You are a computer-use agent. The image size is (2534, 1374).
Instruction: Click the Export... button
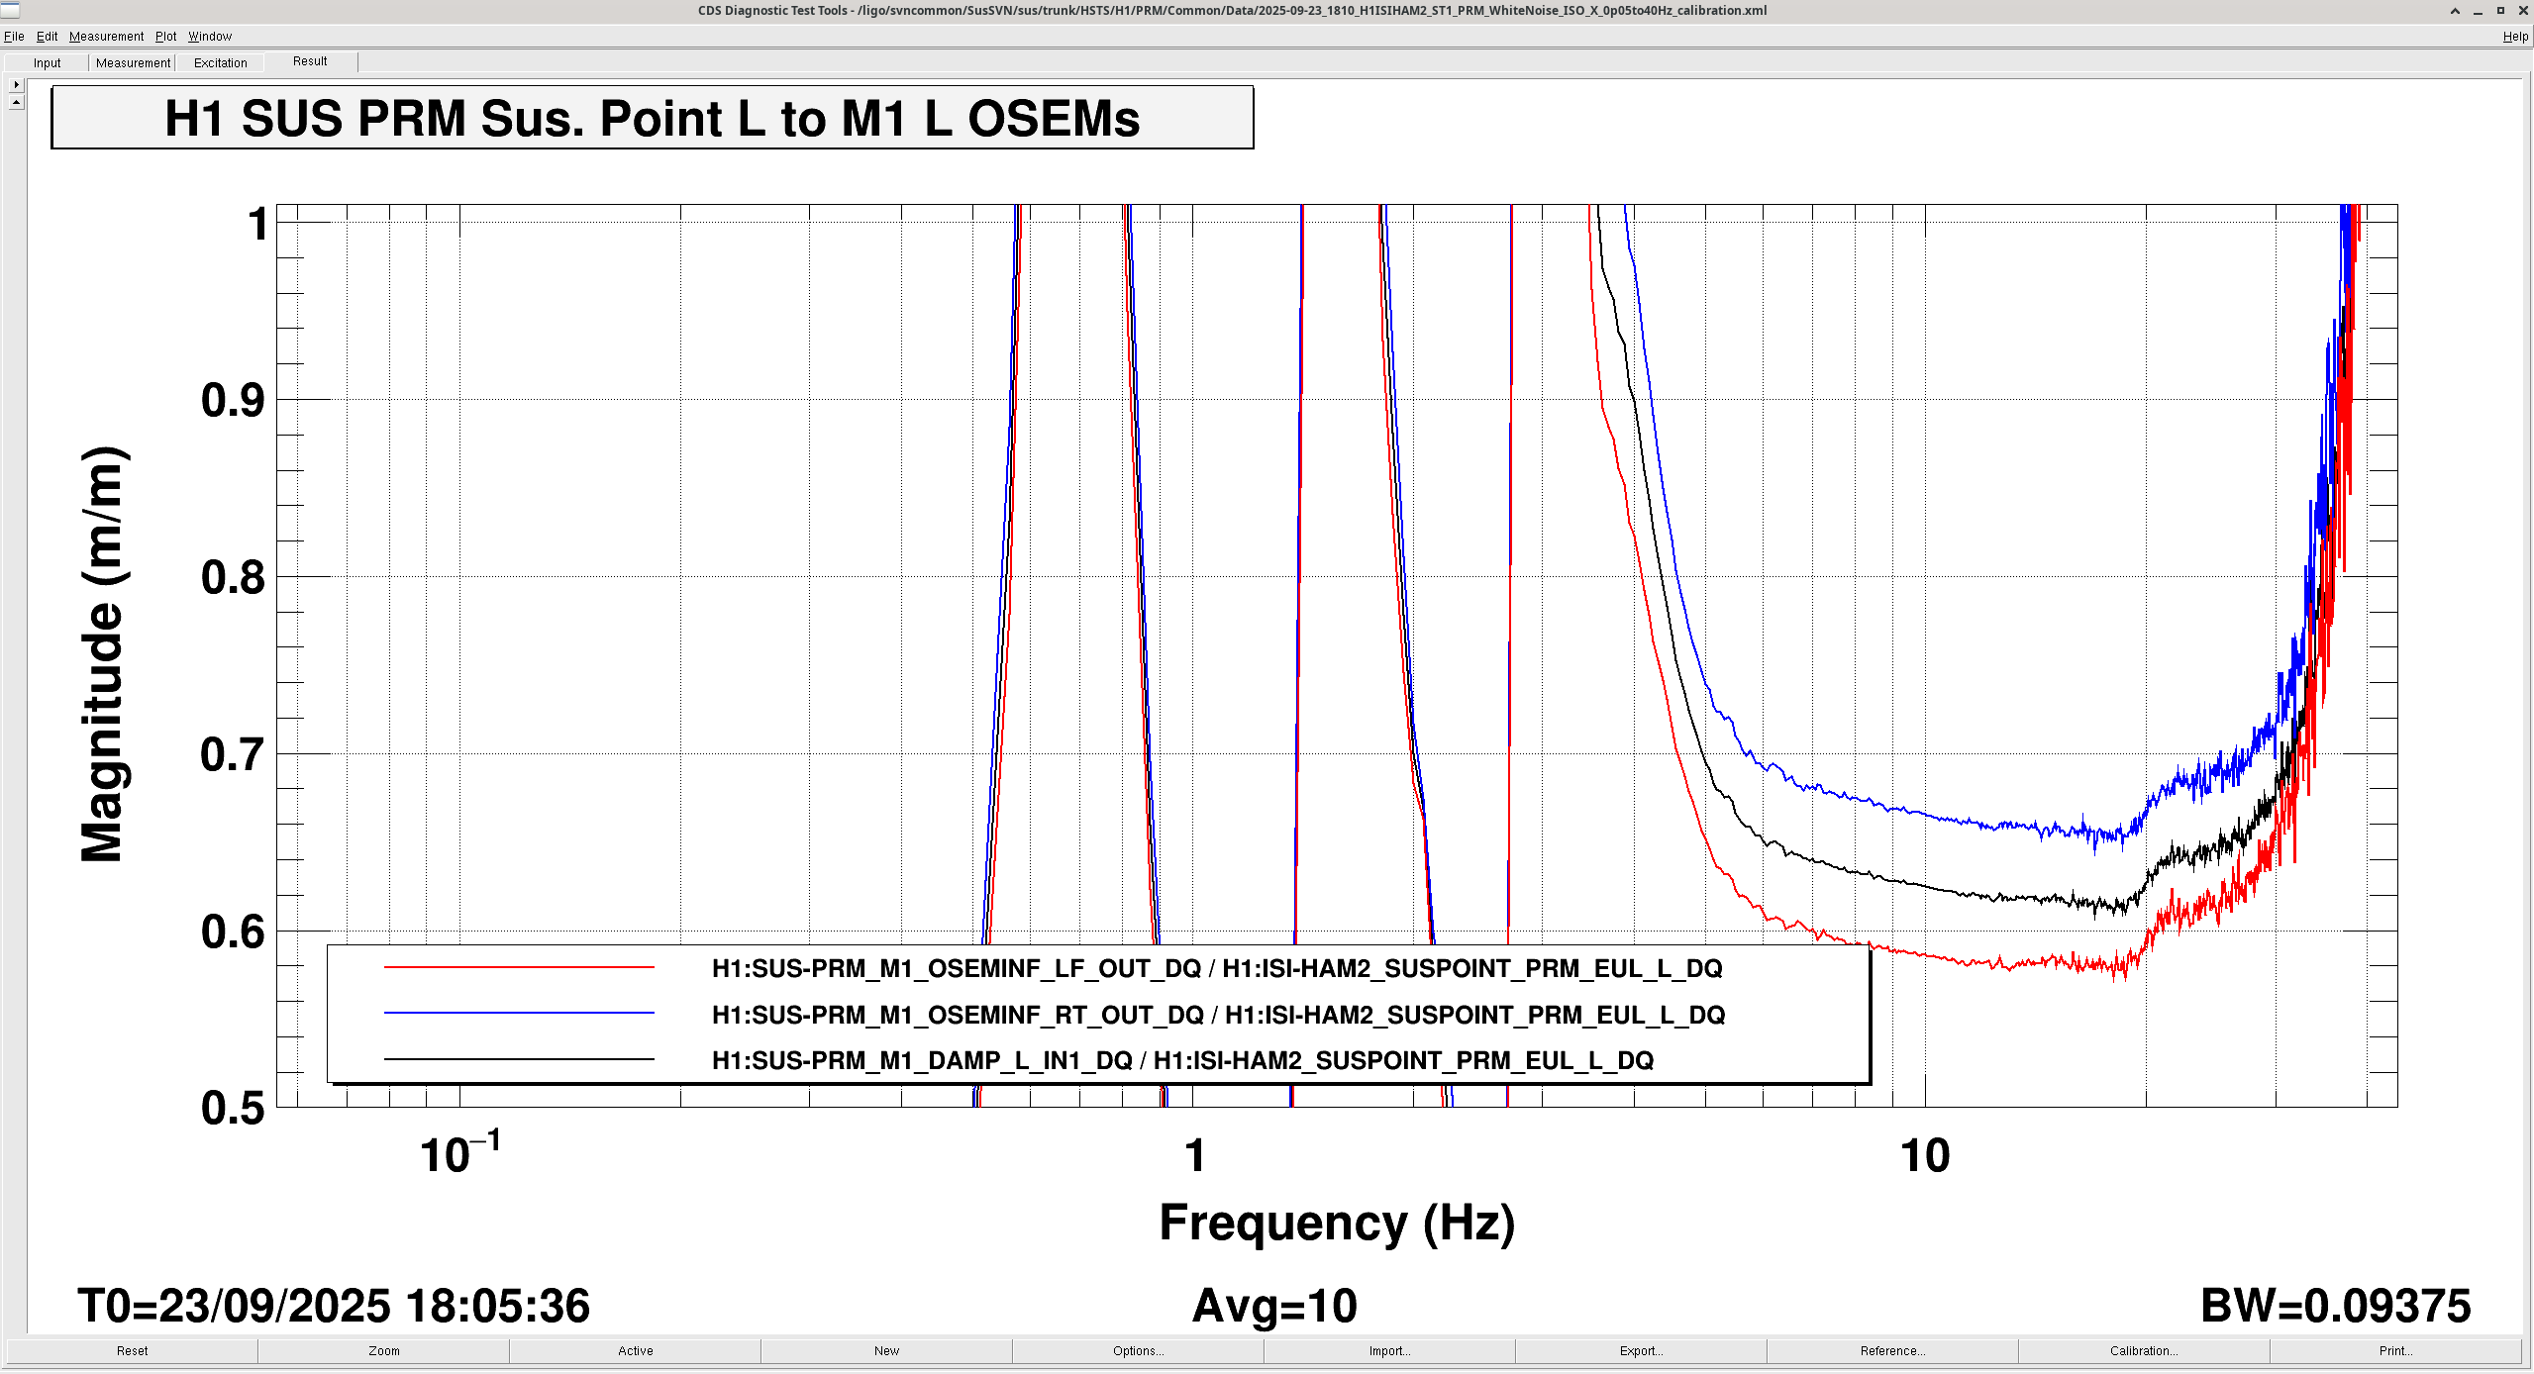click(1641, 1350)
